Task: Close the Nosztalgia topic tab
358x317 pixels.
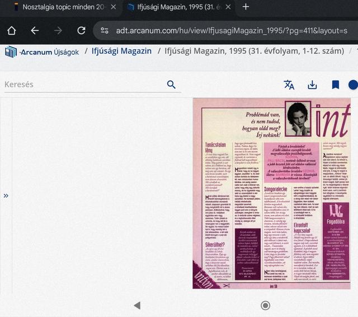Action: pos(114,7)
